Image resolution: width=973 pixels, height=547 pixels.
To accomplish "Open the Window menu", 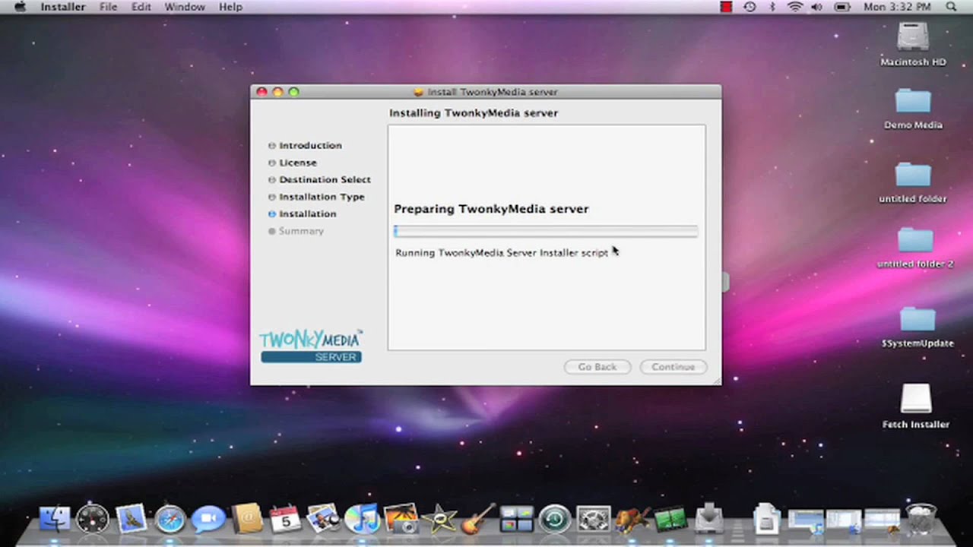I will [185, 7].
